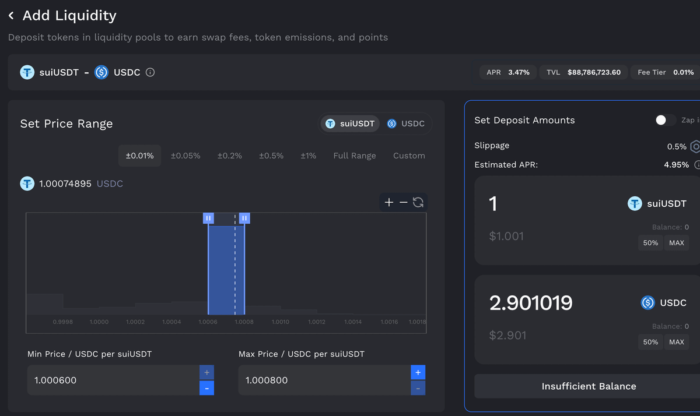Click the current price 1.00074895 text

(65, 184)
